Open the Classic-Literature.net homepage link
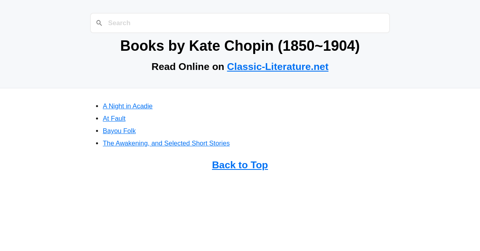The image size is (480, 251). [x=278, y=66]
